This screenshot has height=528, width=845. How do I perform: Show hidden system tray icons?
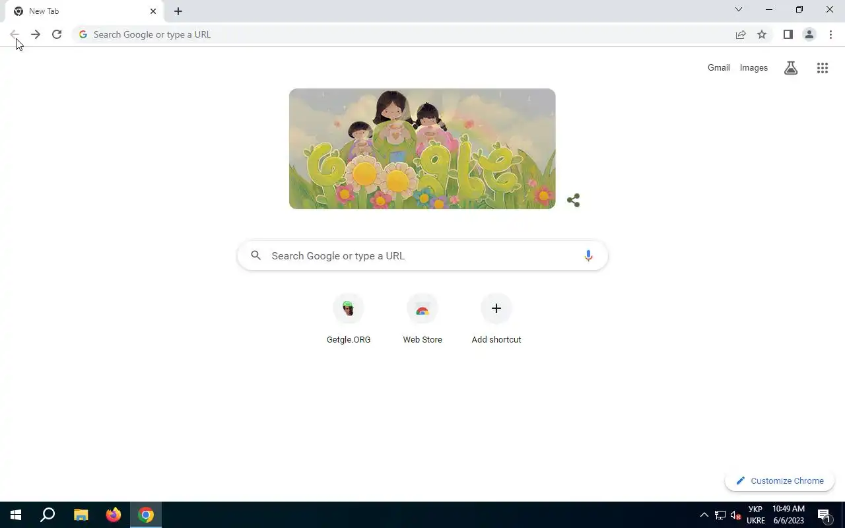click(704, 515)
